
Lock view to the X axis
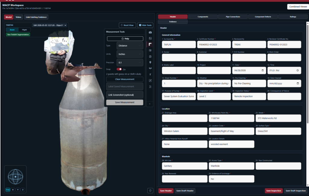pyautogui.click(x=13, y=190)
